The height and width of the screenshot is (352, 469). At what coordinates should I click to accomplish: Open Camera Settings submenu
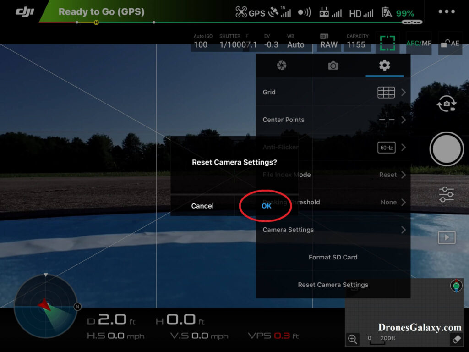click(333, 230)
